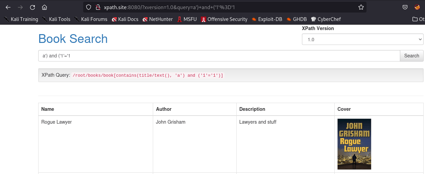Screen dimensions: 425x174
Task: Open the Offensive Security bookmark
Action: coord(224,19)
